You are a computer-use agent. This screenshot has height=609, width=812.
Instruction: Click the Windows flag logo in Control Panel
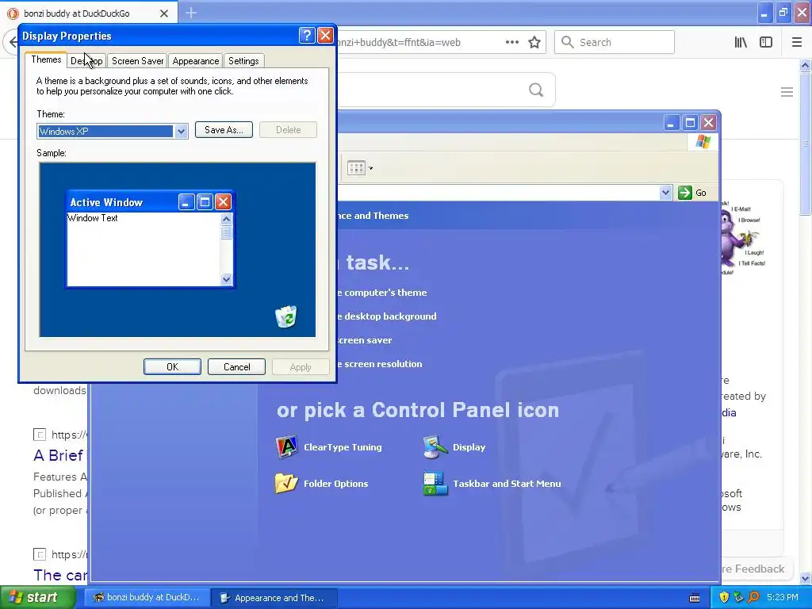tap(703, 142)
